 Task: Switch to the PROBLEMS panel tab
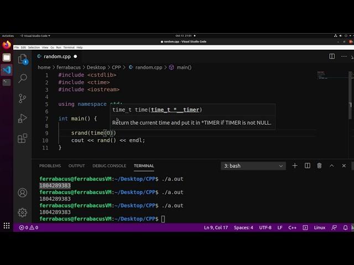(x=50, y=166)
